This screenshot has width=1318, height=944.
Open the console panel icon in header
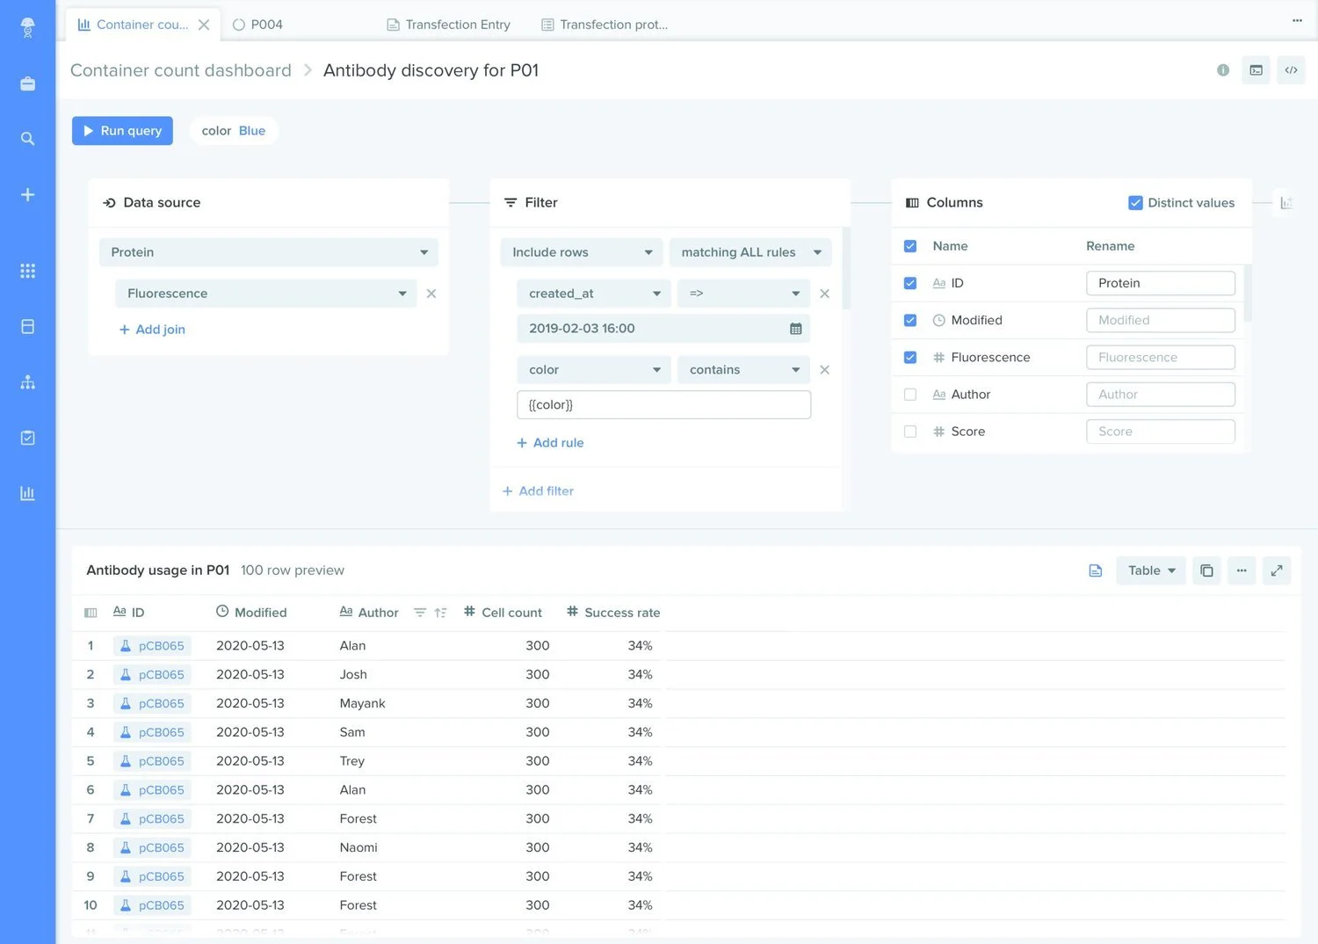(x=1256, y=70)
